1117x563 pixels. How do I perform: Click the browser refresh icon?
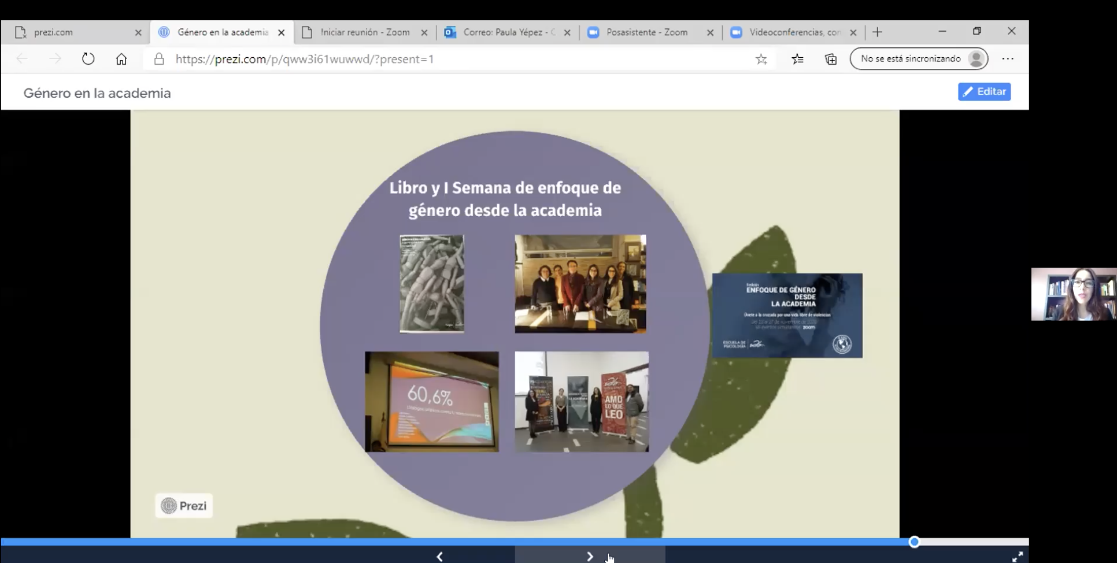tap(88, 59)
